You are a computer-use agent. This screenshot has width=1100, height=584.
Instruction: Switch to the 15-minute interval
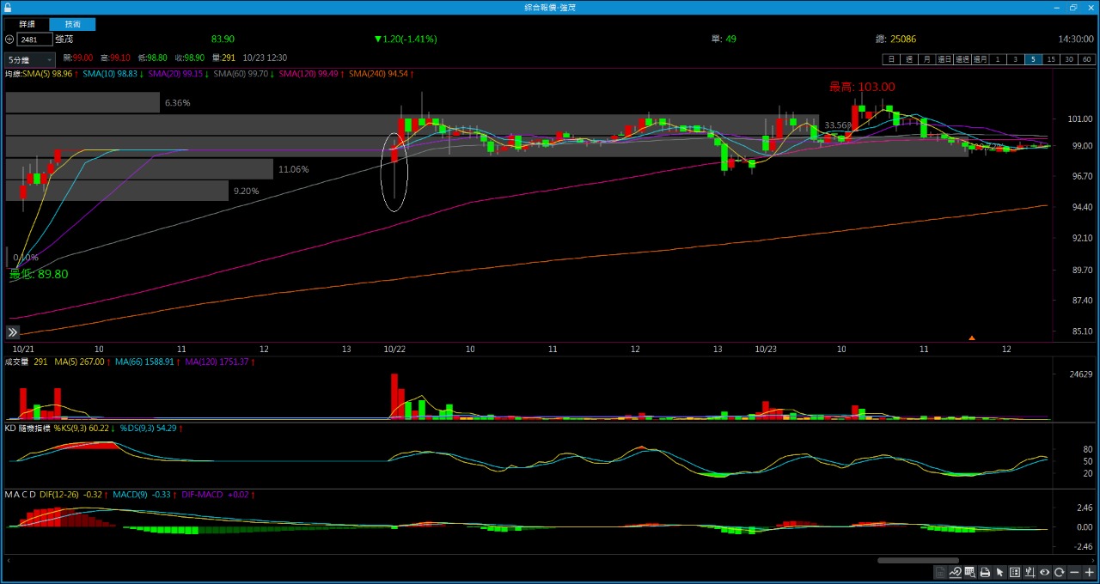pos(1051,59)
